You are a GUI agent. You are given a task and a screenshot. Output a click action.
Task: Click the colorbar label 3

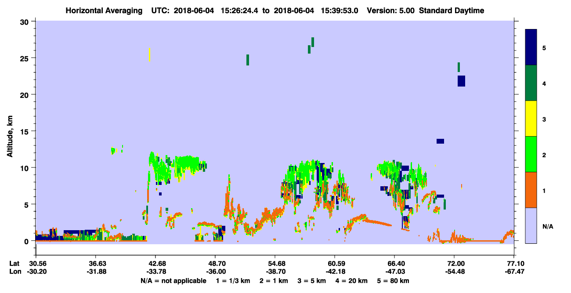pyautogui.click(x=544, y=119)
